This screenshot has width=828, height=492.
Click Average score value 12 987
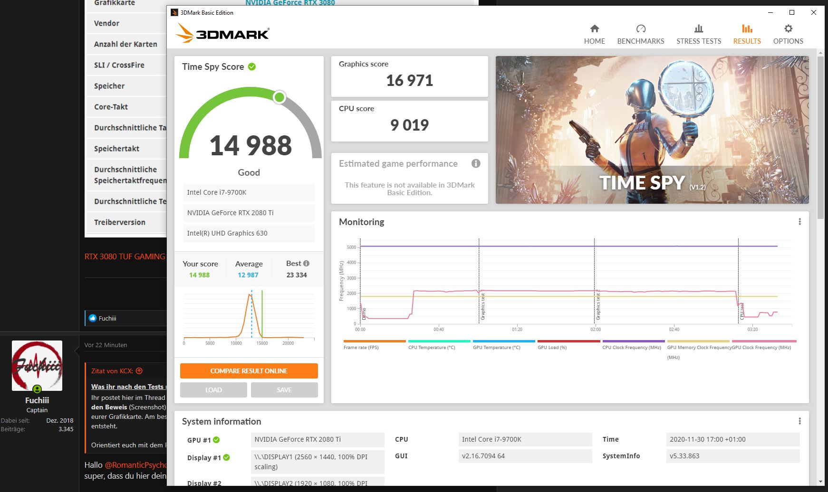248,275
